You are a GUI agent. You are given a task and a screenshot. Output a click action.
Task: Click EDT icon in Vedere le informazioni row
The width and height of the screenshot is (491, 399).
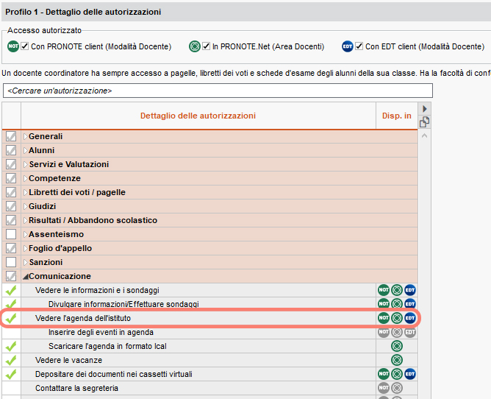coord(410,290)
